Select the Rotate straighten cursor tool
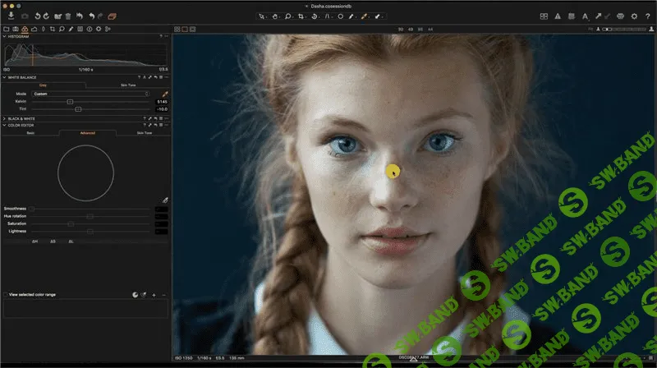The image size is (657, 368). [x=314, y=16]
